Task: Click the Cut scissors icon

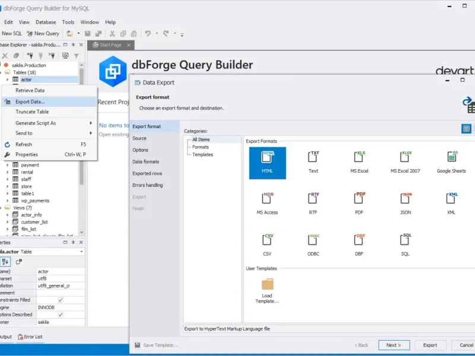Action: 112,34
